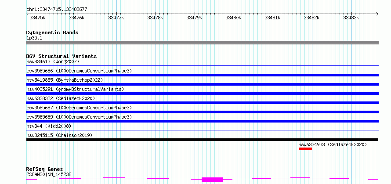Click the 33479k ruler tick label

pos(194,18)
